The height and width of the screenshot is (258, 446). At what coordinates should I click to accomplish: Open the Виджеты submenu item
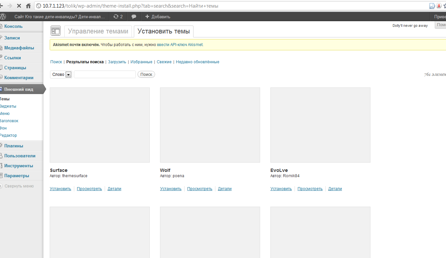[8, 106]
